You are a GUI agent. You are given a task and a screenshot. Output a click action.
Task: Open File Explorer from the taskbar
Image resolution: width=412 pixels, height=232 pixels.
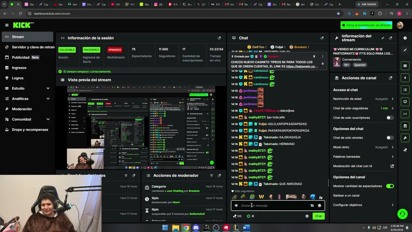[x=175, y=228]
